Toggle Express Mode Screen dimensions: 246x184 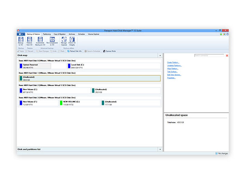tap(109, 51)
